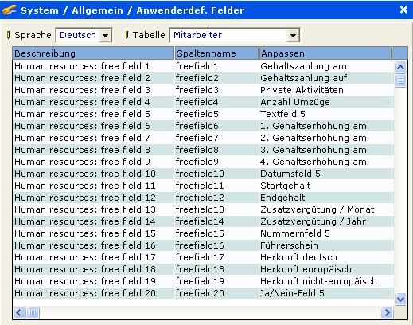This screenshot has height=325, width=413.
Task: Click the horizontal scrollbar right arrow
Action: (x=387, y=312)
